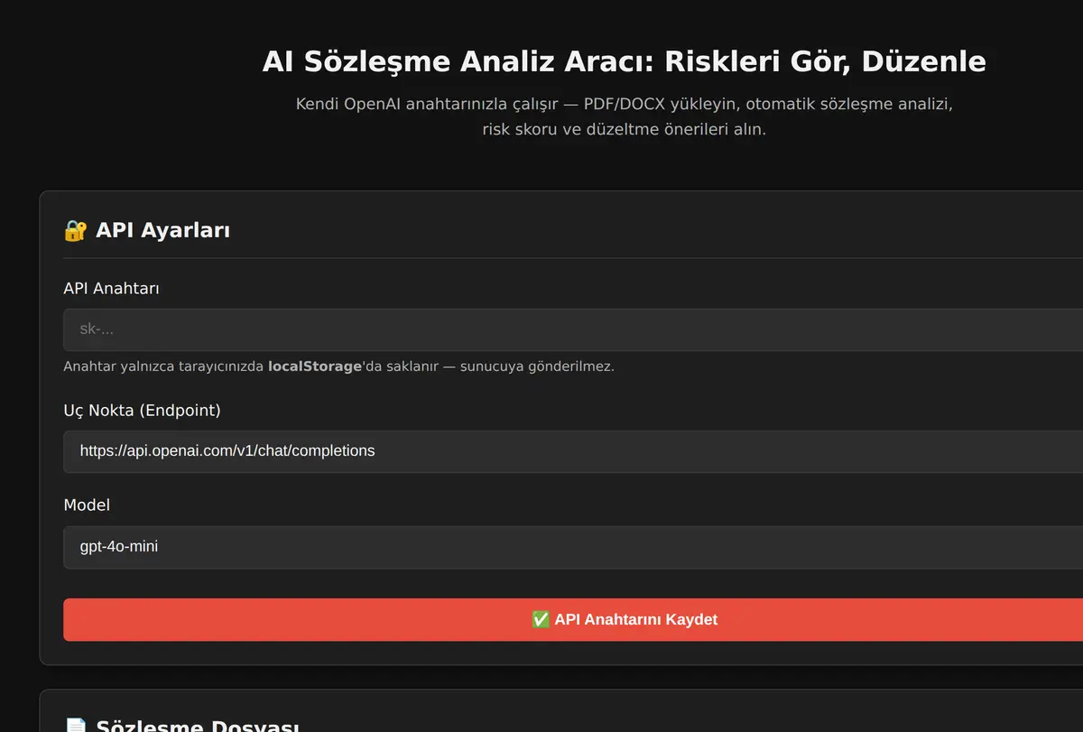Click the API Anahtarı input field
Viewport: 1083px width, 732px height.
point(573,329)
